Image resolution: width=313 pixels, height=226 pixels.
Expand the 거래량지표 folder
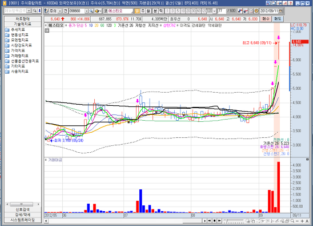tap(17, 55)
